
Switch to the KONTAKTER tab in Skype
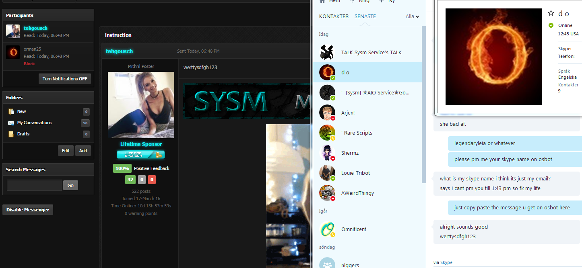click(334, 16)
